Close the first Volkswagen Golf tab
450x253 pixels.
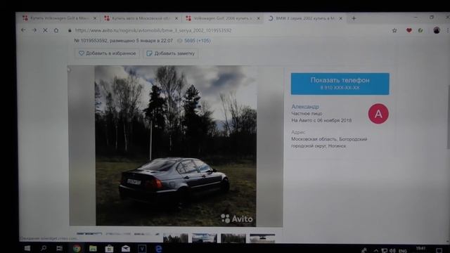(95, 18)
